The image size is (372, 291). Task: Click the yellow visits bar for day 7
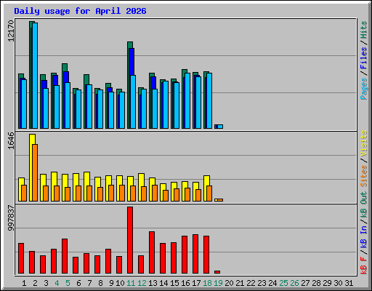pos(86,179)
